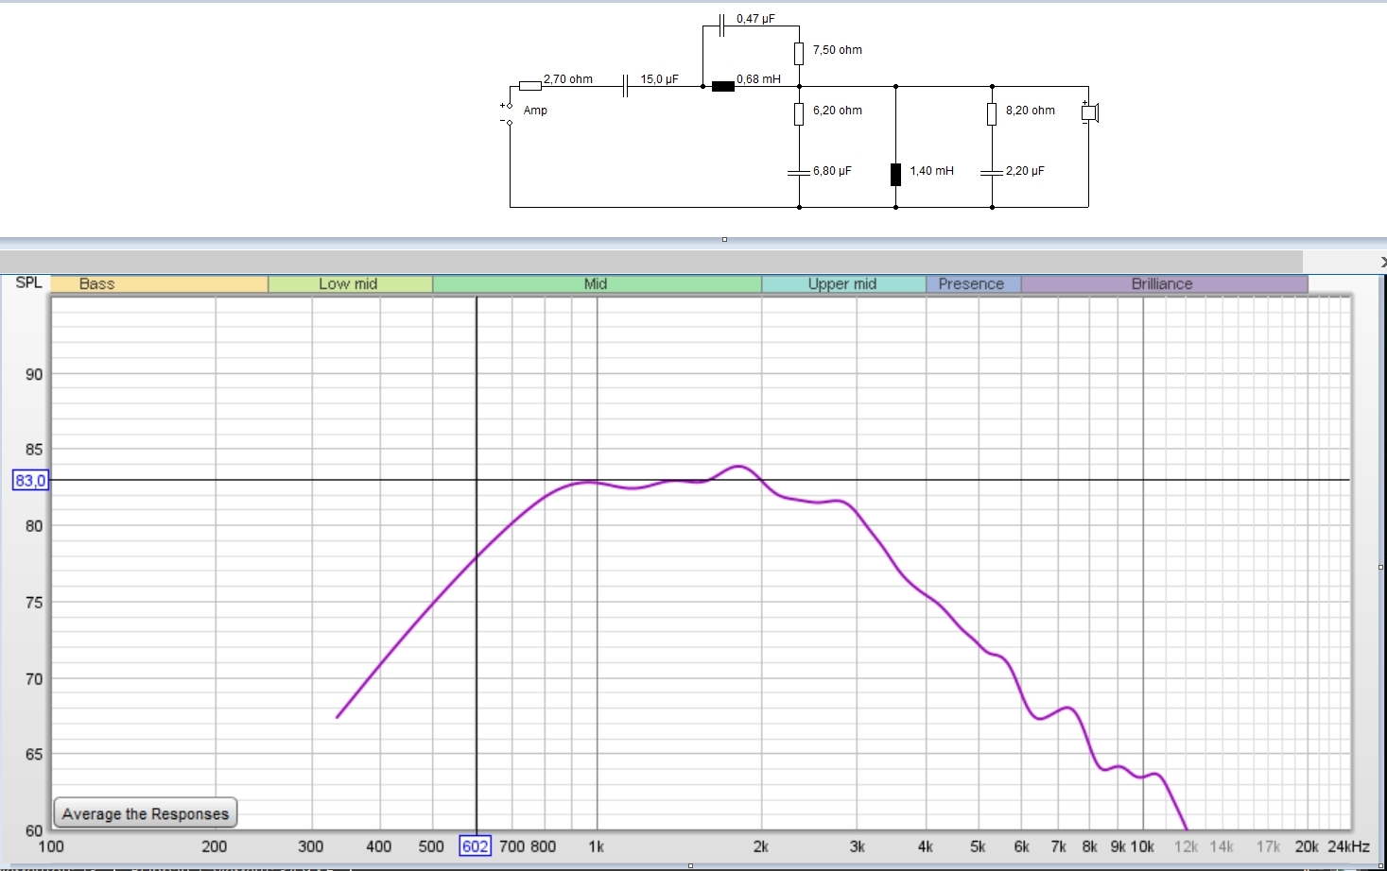Image resolution: width=1387 pixels, height=871 pixels.
Task: Click the 602 cursor frequency readout
Action: click(475, 846)
